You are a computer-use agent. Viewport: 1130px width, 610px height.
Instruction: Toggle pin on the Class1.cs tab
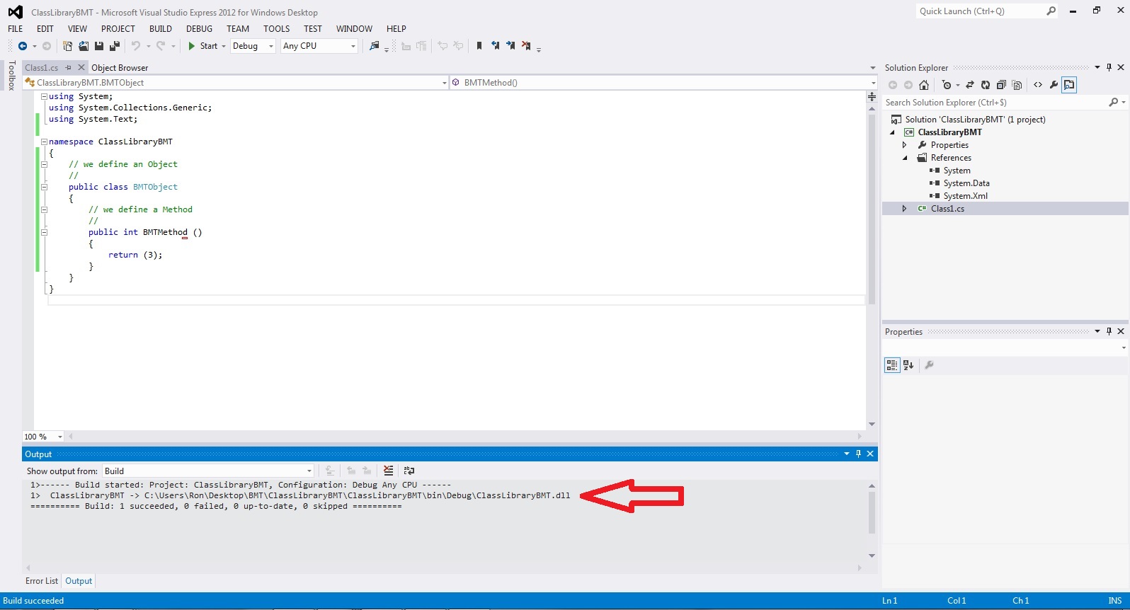pos(69,68)
